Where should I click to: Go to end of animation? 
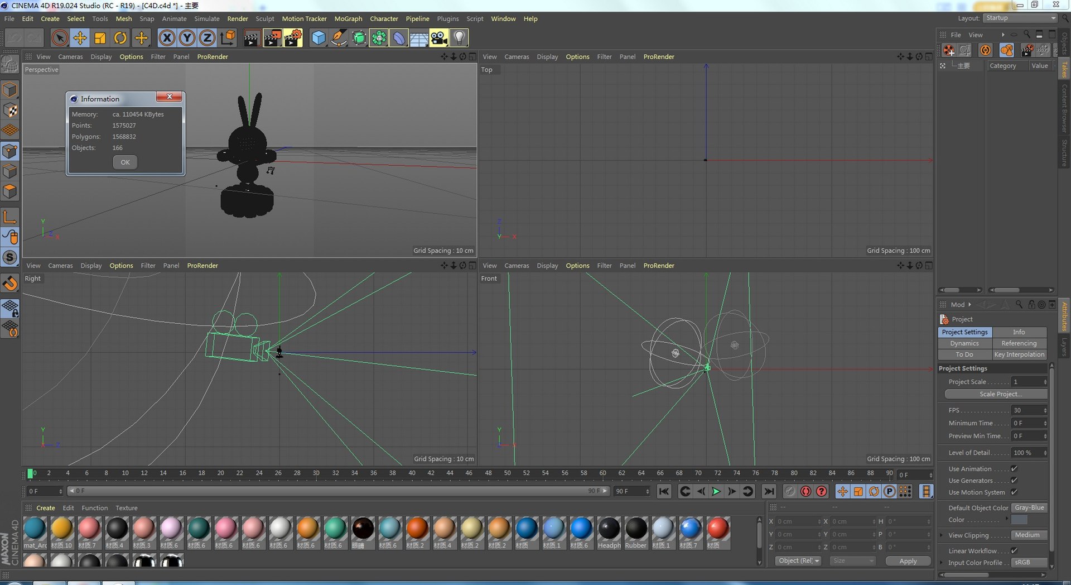tap(769, 491)
